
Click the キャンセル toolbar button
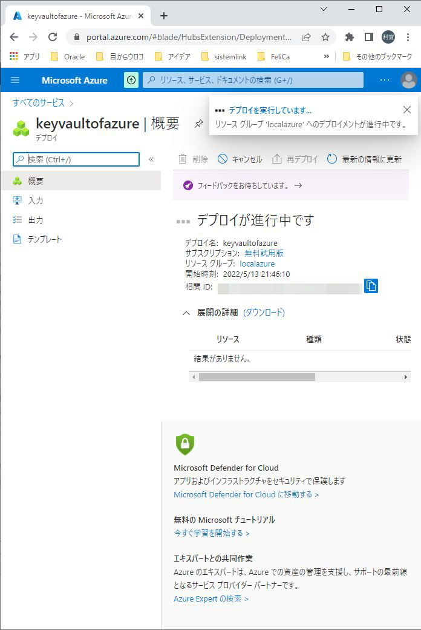click(x=240, y=159)
